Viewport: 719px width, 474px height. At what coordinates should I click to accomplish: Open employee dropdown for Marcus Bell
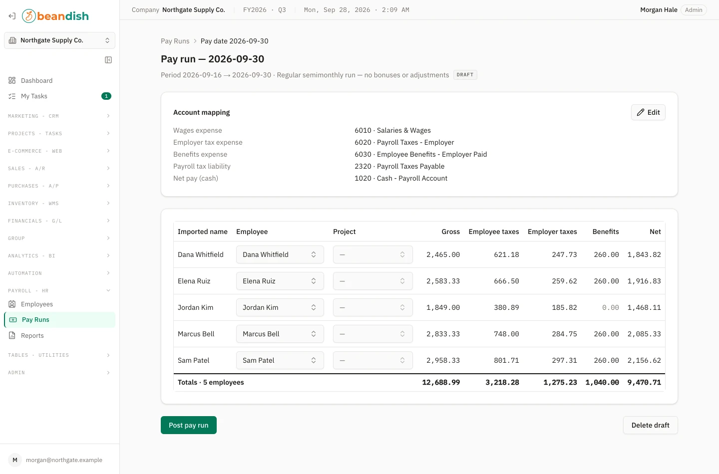pyautogui.click(x=280, y=334)
